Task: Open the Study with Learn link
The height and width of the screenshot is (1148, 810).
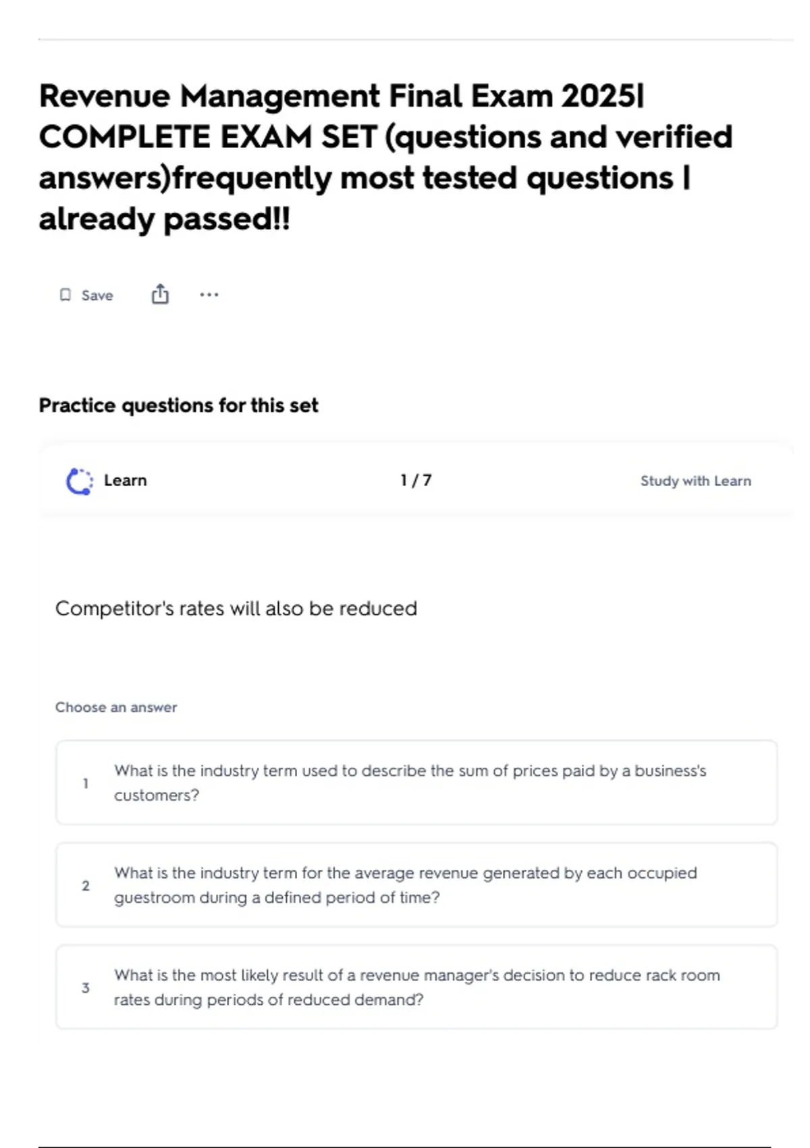Action: pos(695,481)
